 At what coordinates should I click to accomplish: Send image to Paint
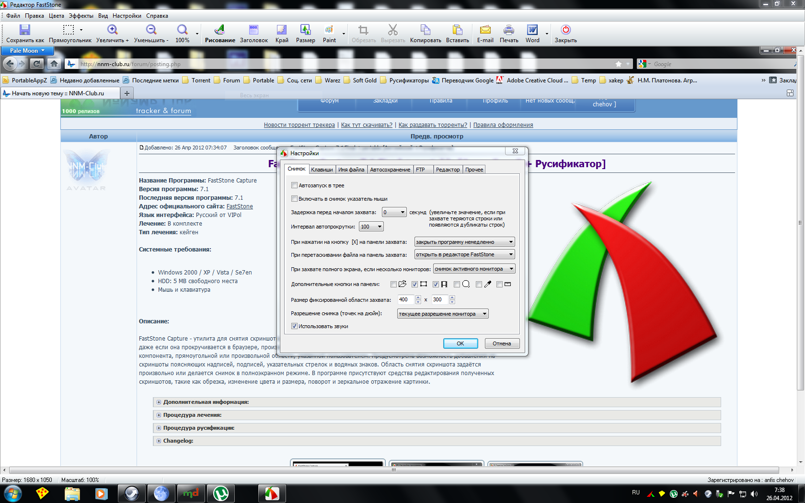(x=329, y=30)
